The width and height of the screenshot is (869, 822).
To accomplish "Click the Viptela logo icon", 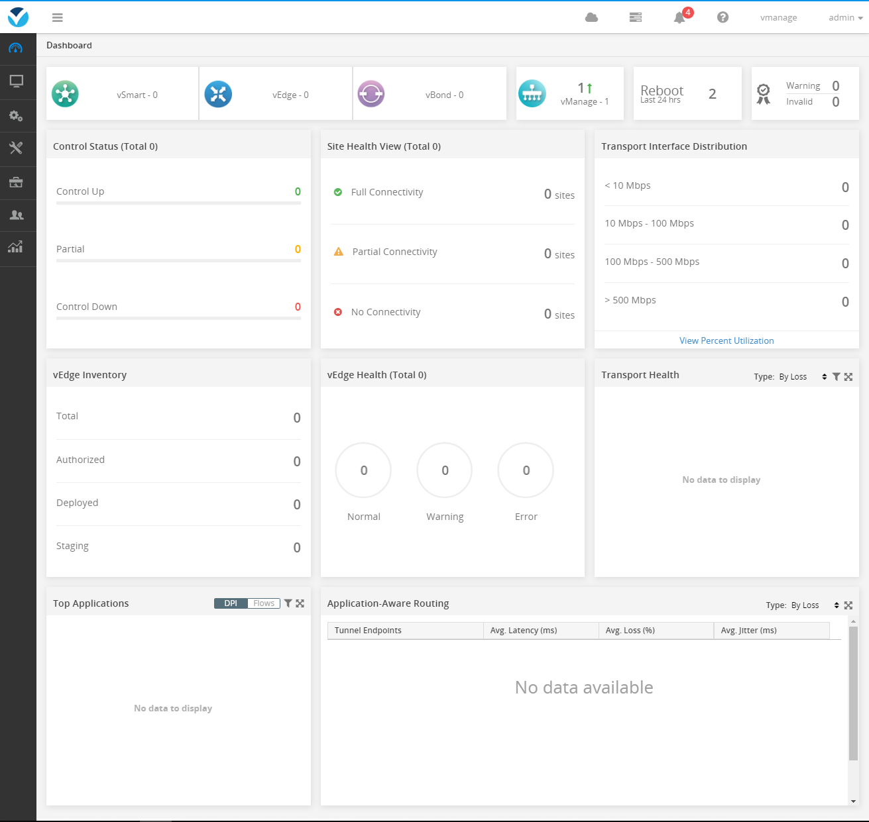I will coord(18,17).
